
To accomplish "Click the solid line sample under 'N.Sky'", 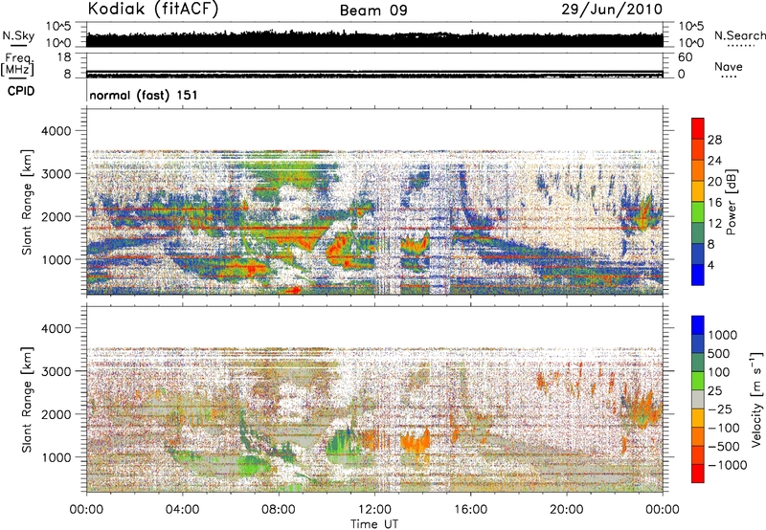I will coord(18,45).
